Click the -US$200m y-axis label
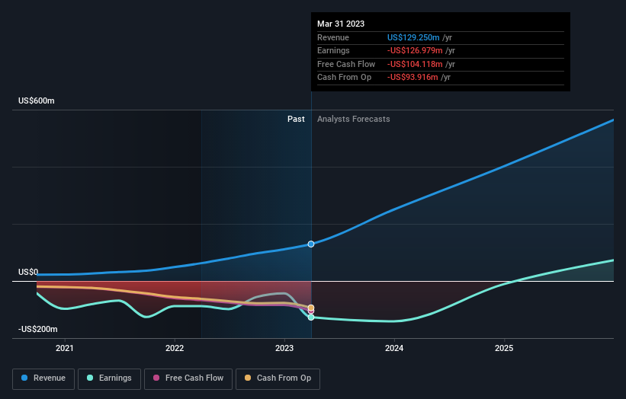The image size is (626, 399). coord(38,329)
